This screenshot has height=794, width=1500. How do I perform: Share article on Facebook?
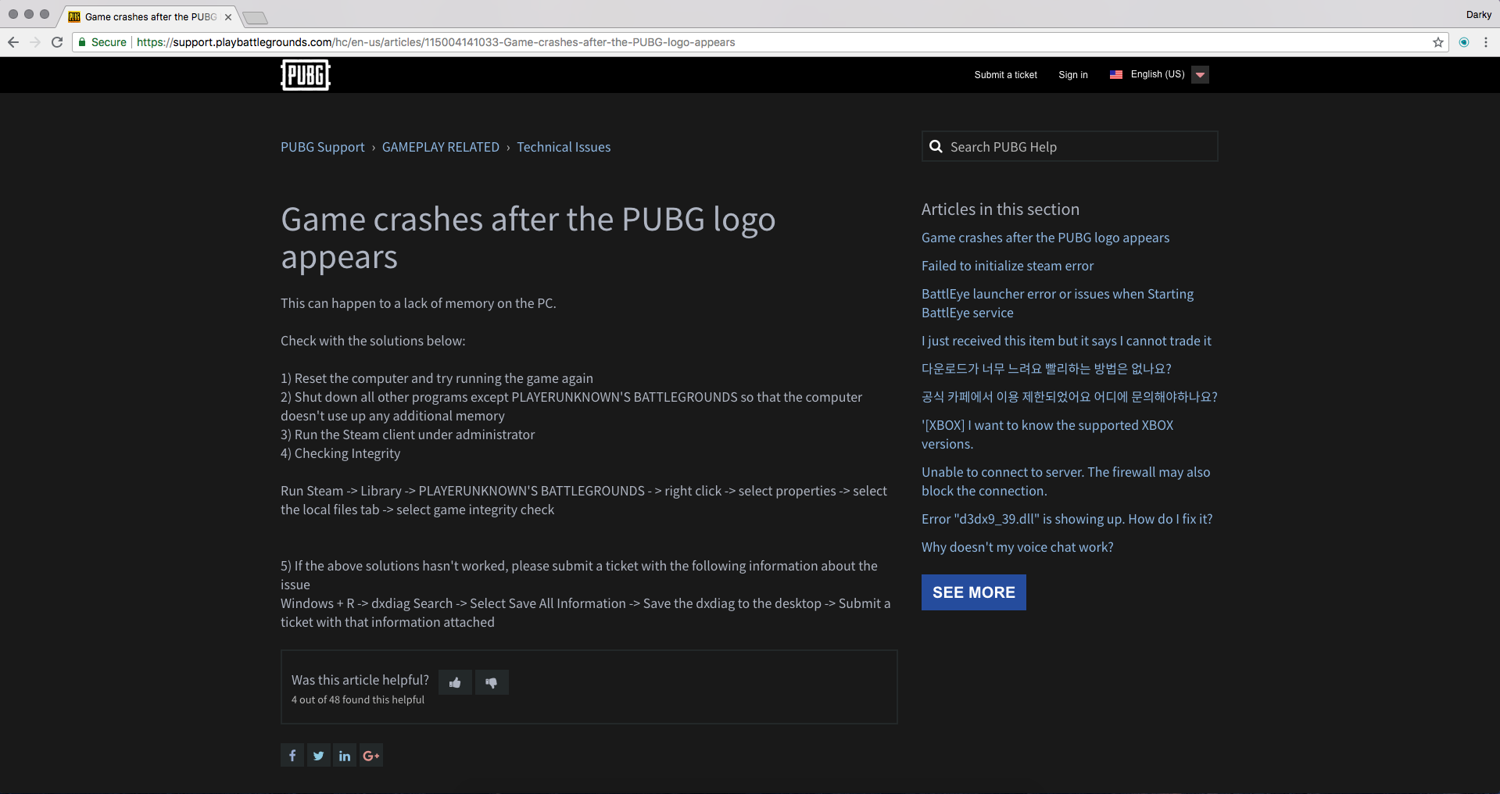[x=292, y=755]
